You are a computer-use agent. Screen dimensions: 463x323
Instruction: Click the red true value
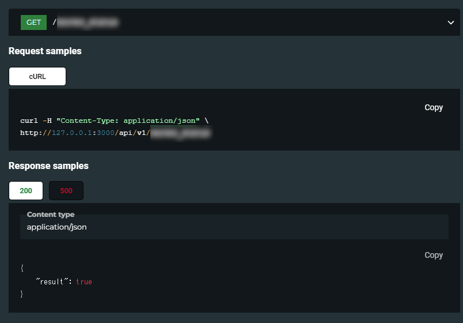pyautogui.click(x=84, y=281)
